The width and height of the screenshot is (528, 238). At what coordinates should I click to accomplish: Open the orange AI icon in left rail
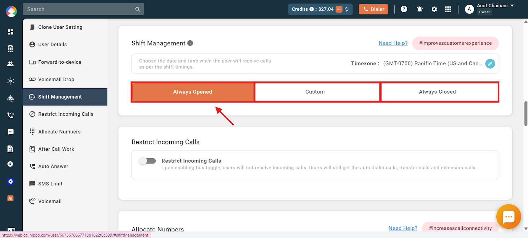click(11, 198)
